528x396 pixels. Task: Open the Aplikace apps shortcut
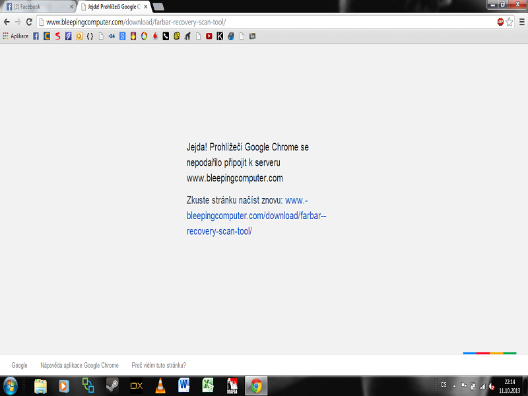coord(15,36)
